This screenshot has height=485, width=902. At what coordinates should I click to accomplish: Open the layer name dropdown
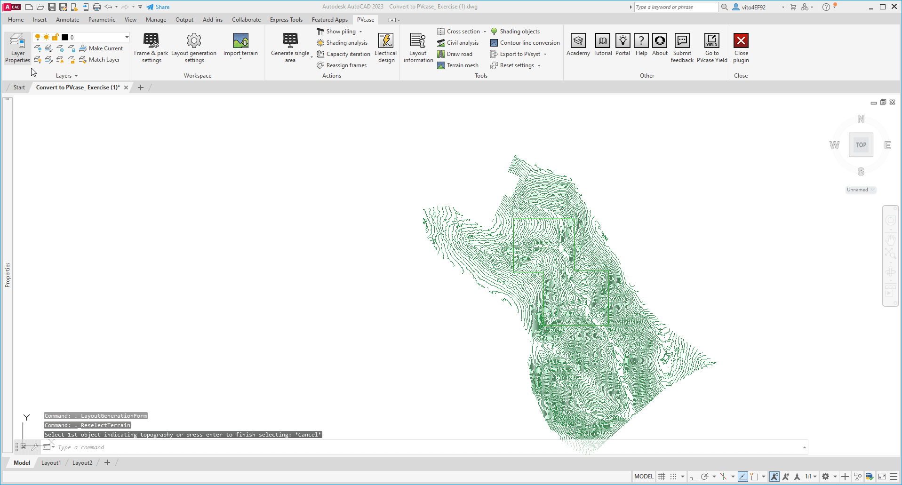tap(127, 37)
